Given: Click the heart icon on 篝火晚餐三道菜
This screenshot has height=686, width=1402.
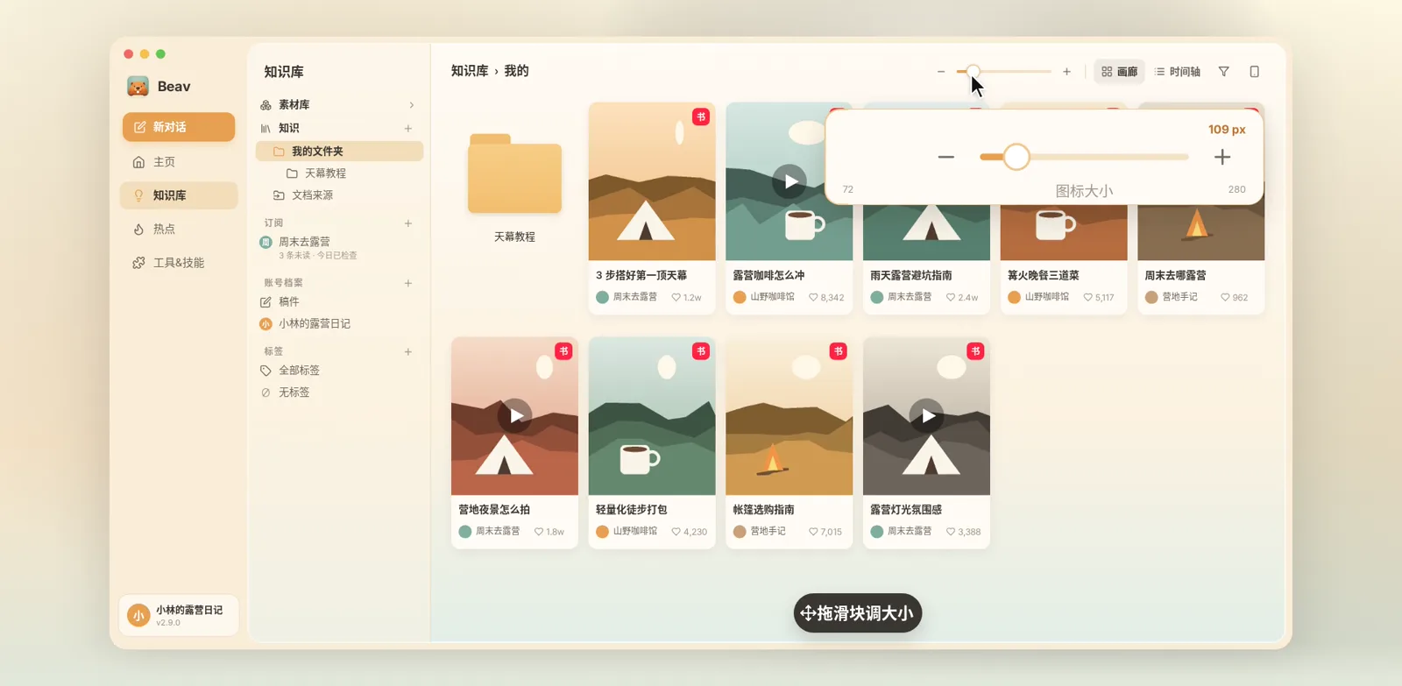Looking at the screenshot, I should (1087, 298).
